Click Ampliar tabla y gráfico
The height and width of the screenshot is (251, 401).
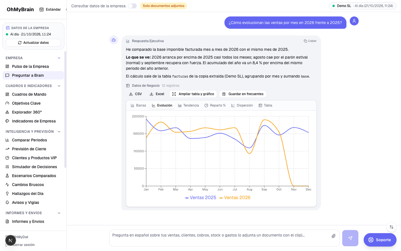tap(193, 94)
